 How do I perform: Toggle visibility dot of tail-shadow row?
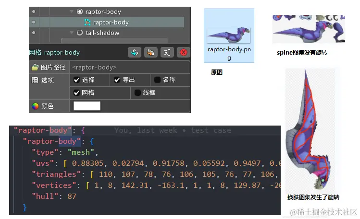coord(34,33)
